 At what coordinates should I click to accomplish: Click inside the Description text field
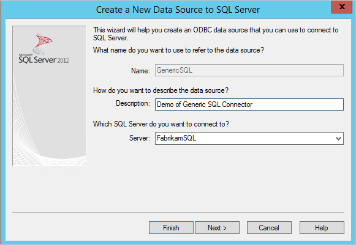[249, 104]
